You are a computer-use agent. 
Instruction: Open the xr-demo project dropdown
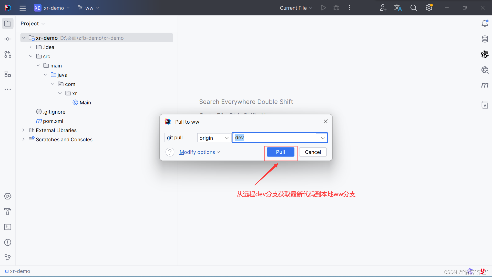tap(52, 8)
